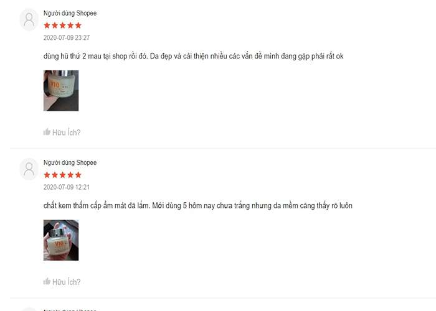Click the timestamp 2020-07-09 12:21

pyautogui.click(x=67, y=187)
